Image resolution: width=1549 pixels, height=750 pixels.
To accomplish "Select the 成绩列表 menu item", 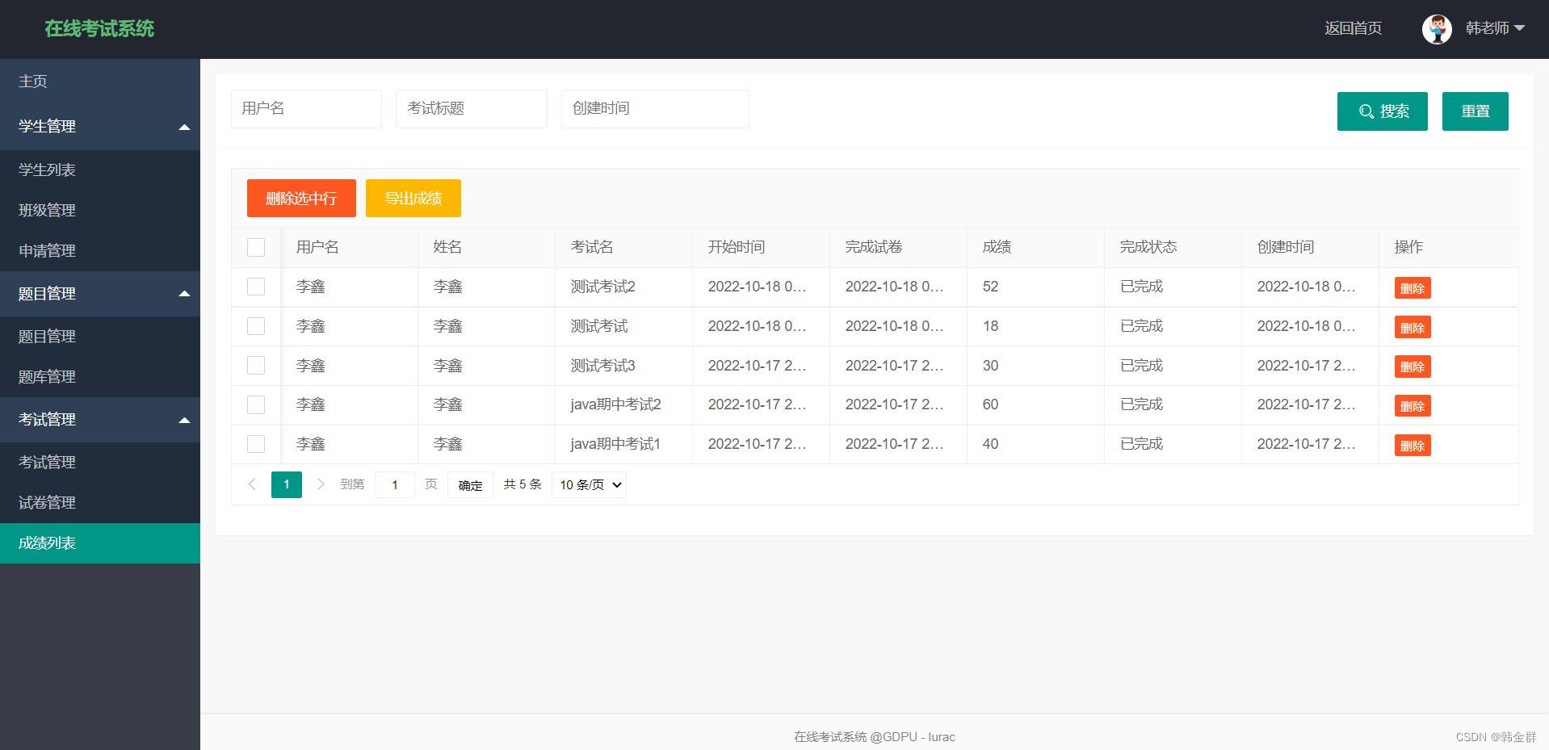I will pos(100,543).
